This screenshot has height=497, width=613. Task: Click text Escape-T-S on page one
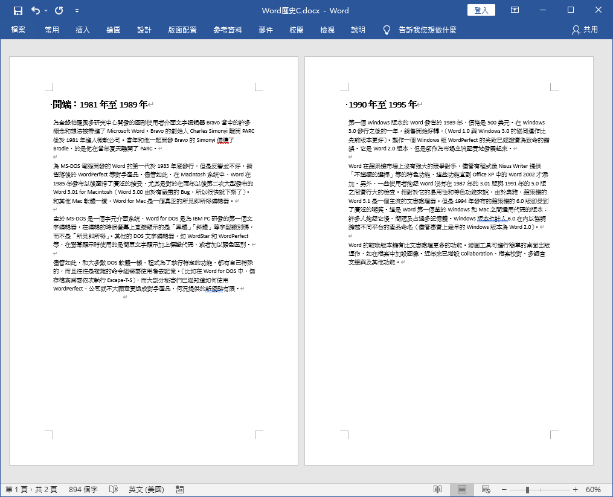pyautogui.click(x=120, y=280)
